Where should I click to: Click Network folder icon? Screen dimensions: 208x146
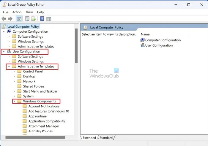point(19,81)
